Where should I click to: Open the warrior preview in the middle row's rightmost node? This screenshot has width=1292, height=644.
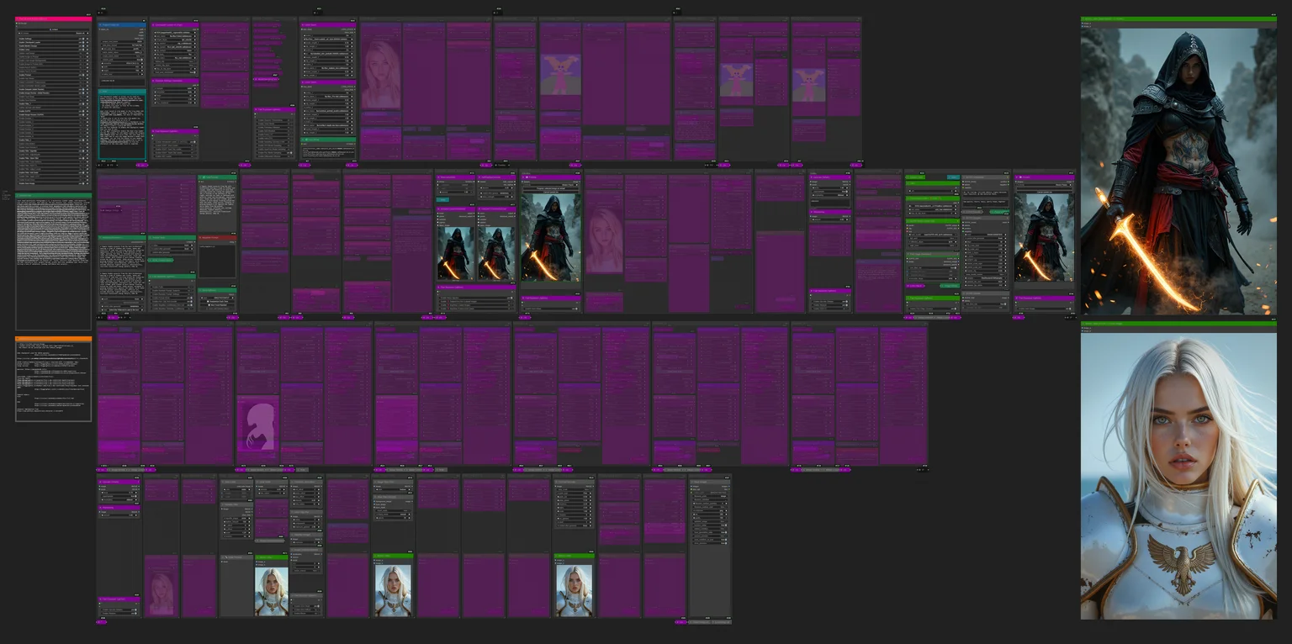tap(1044, 238)
